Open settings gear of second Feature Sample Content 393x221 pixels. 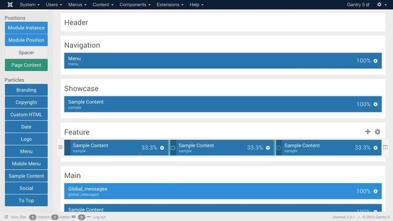(268, 148)
